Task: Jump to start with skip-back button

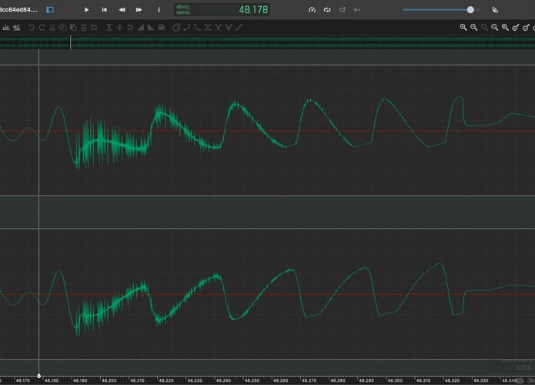Action: pos(105,10)
